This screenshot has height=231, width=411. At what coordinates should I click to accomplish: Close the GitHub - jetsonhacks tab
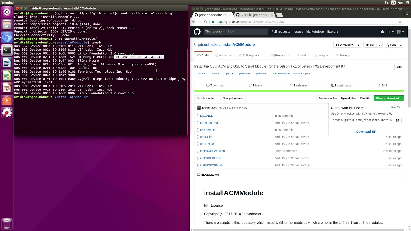click(271, 15)
